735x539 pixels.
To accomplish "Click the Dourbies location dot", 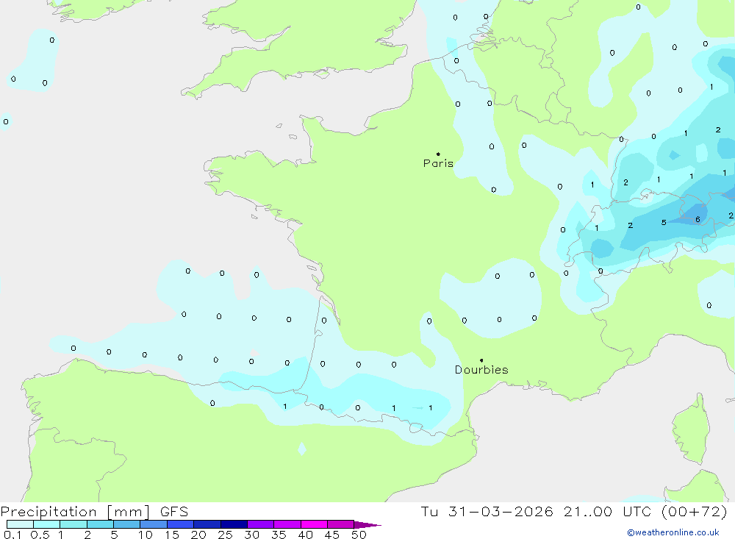I will click(x=481, y=360).
